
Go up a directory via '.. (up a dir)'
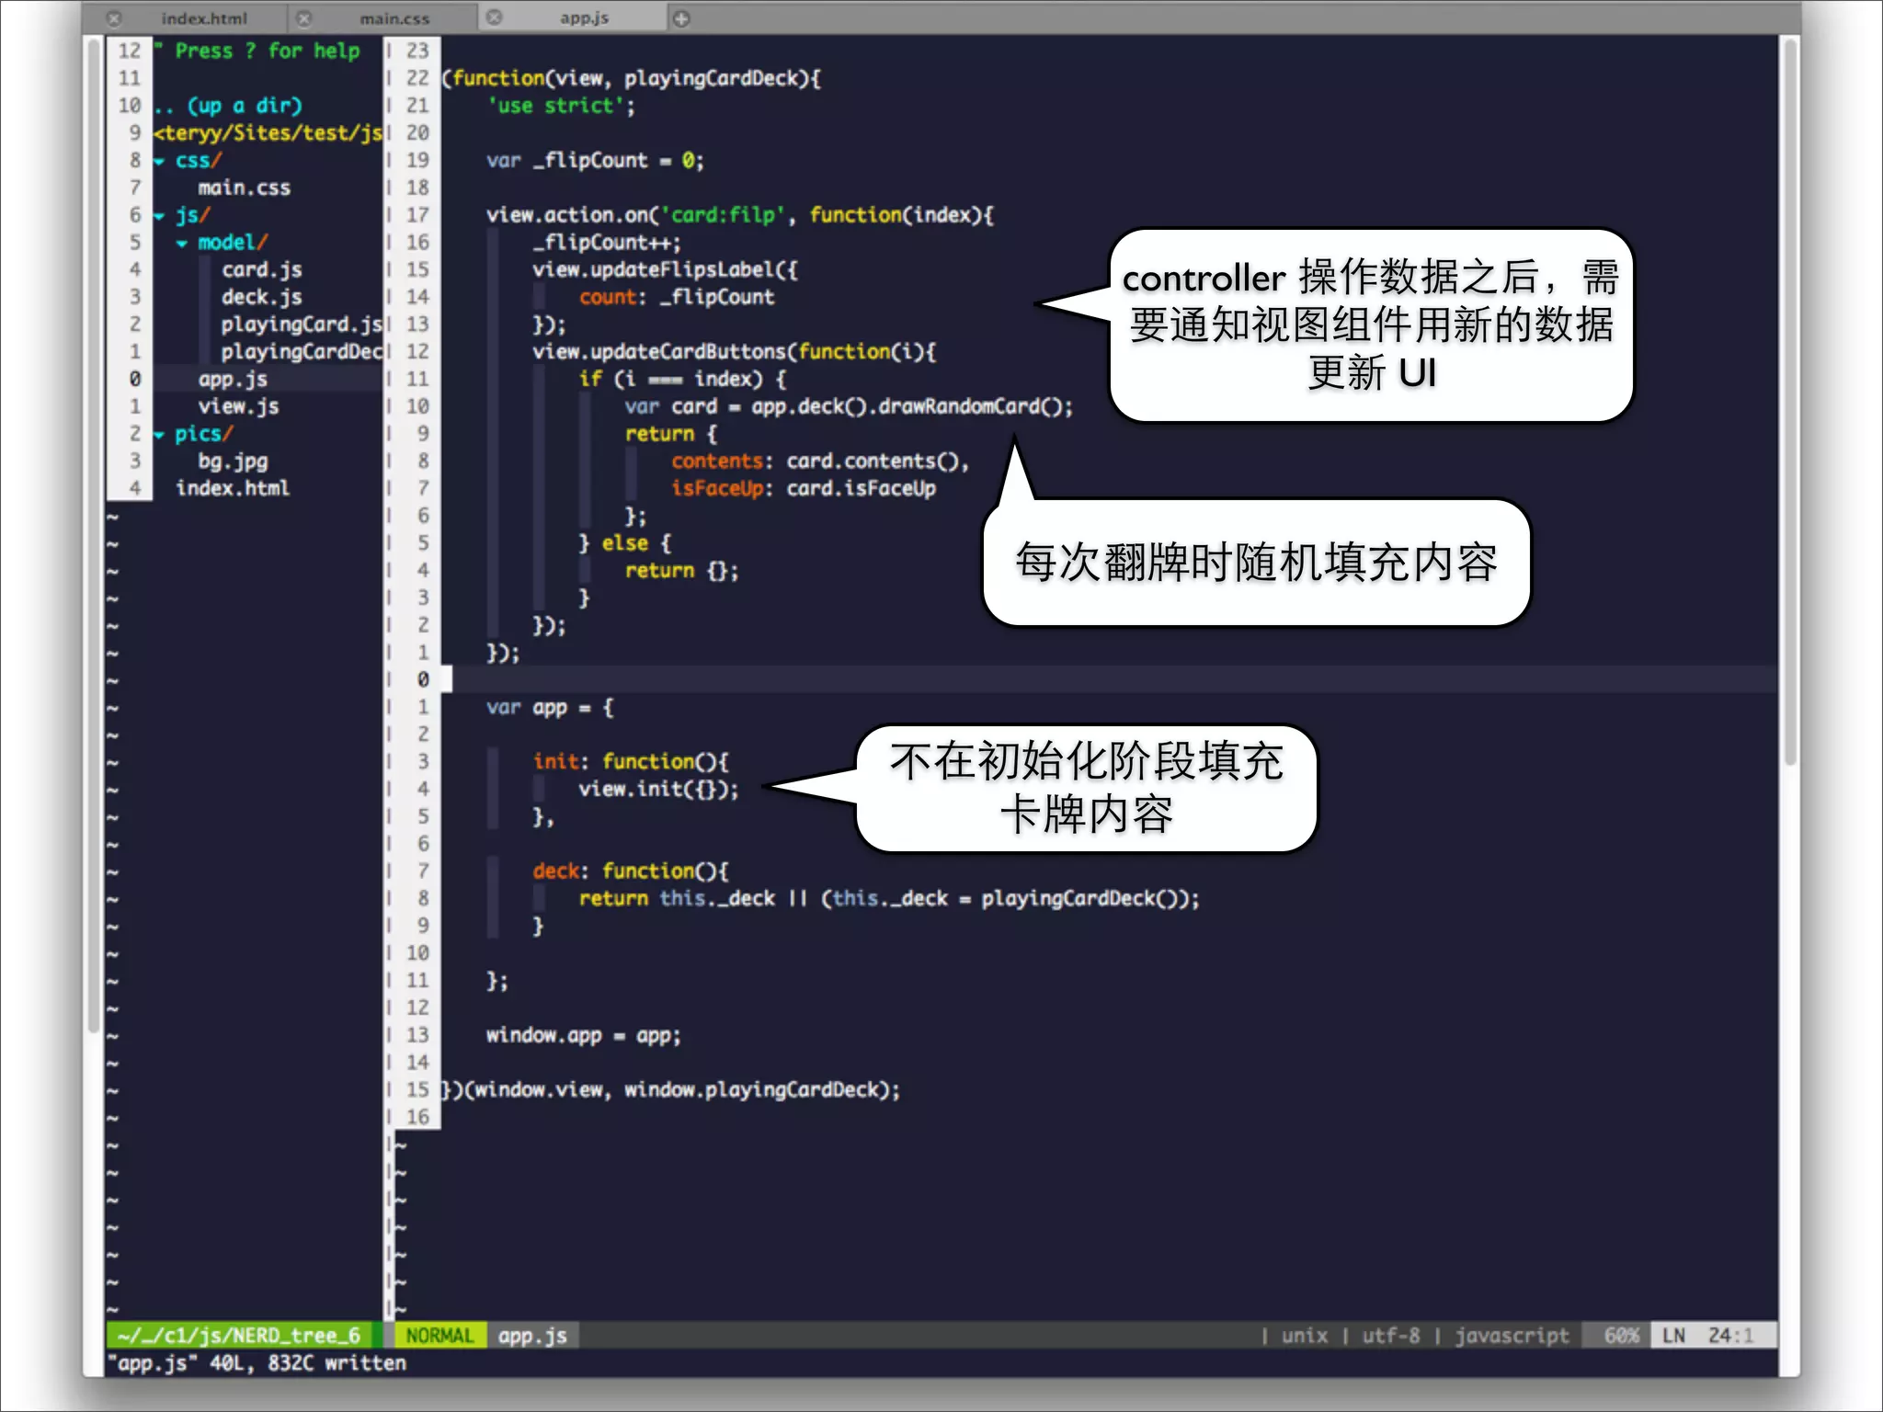228,106
